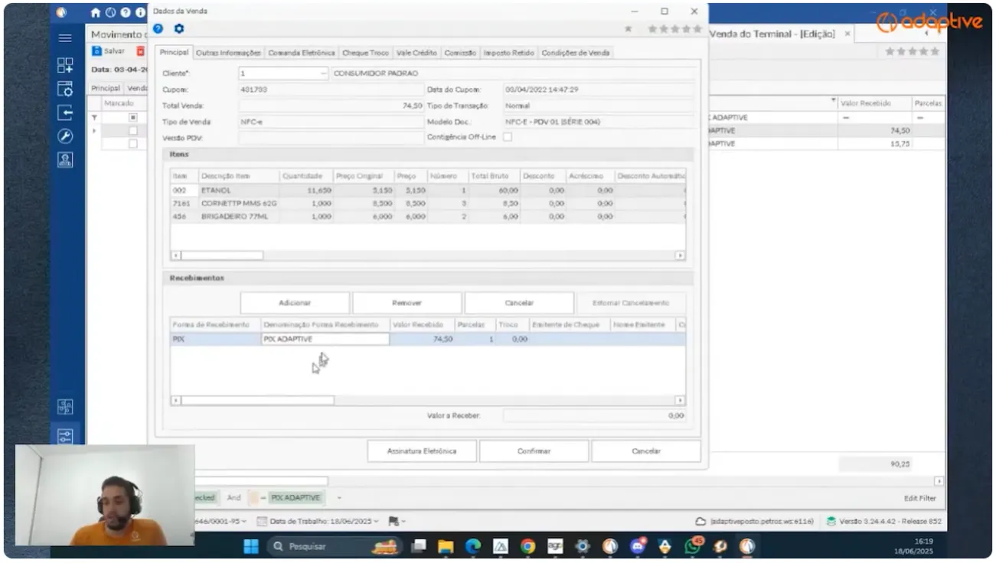Click the favorite star in dialog header
Screen dimensions: 996x563
[629, 29]
